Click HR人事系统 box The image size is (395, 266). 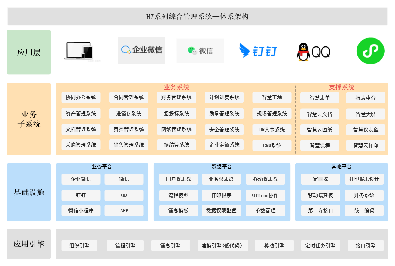point(272,130)
